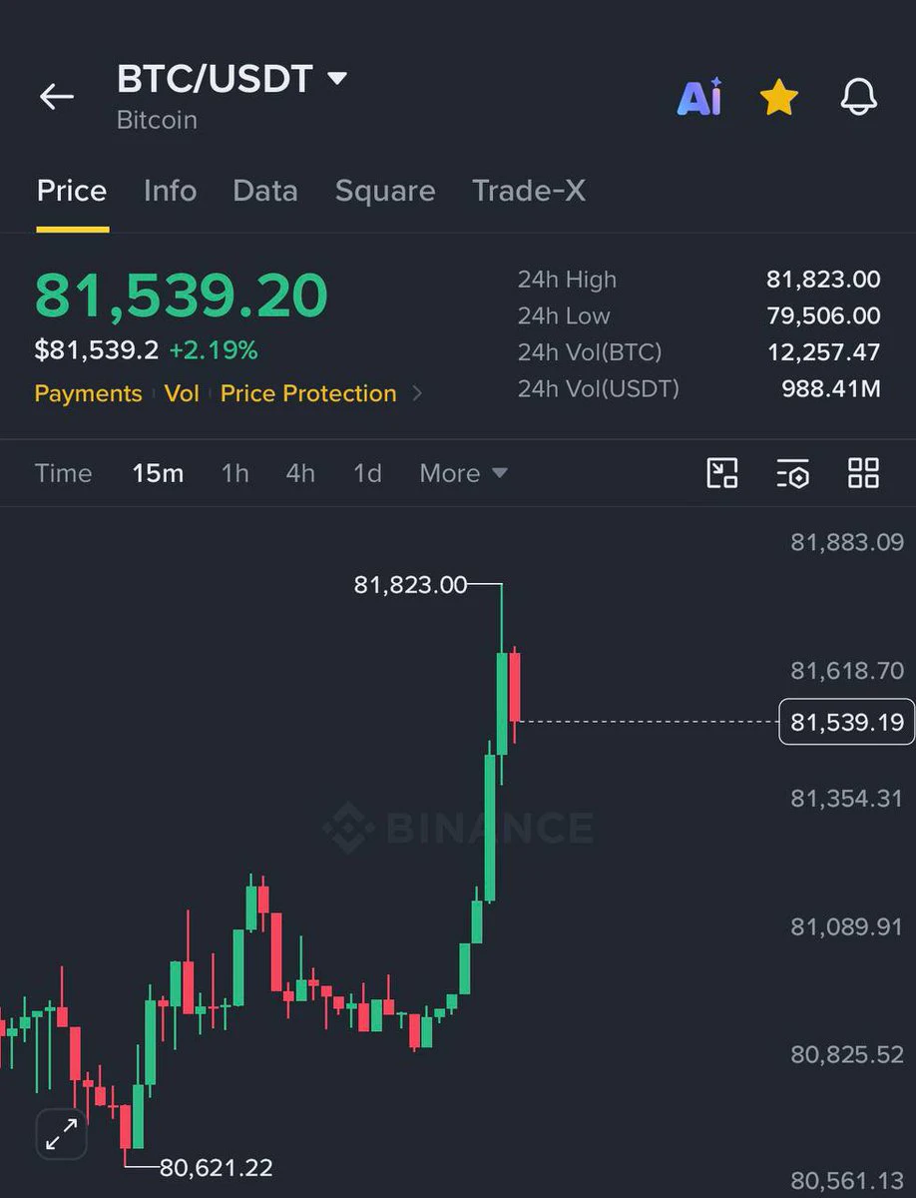This screenshot has height=1198, width=916.
Task: Tap the Payments link
Action: point(88,393)
